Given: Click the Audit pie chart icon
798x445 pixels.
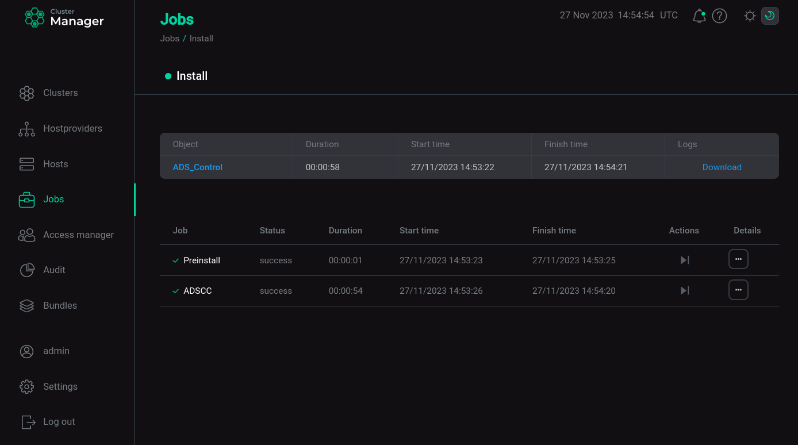Looking at the screenshot, I should (x=27, y=270).
